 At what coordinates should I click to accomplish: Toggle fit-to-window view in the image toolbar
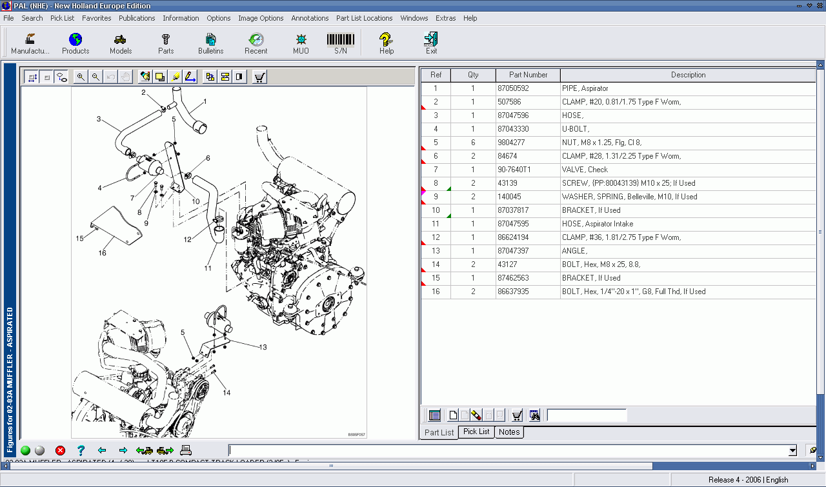coord(33,76)
